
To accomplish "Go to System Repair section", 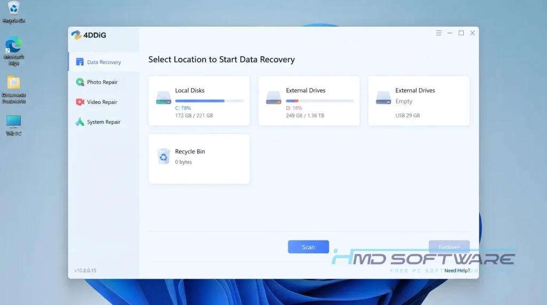I will coord(104,122).
